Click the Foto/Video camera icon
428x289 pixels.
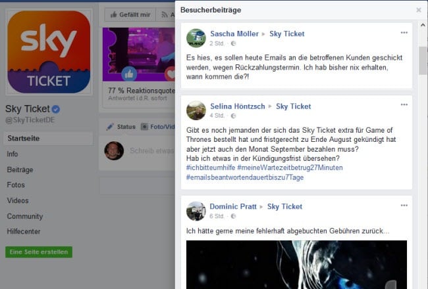pos(144,127)
